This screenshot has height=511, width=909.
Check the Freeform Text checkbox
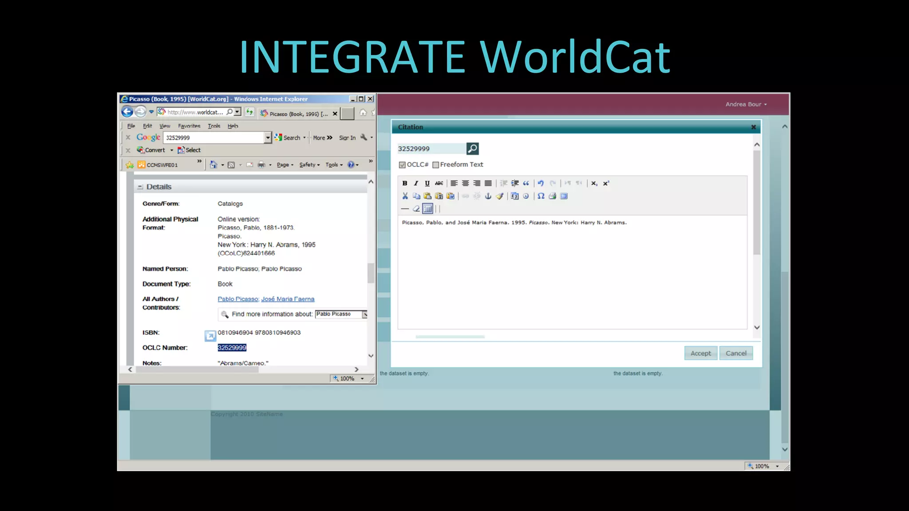pos(436,165)
